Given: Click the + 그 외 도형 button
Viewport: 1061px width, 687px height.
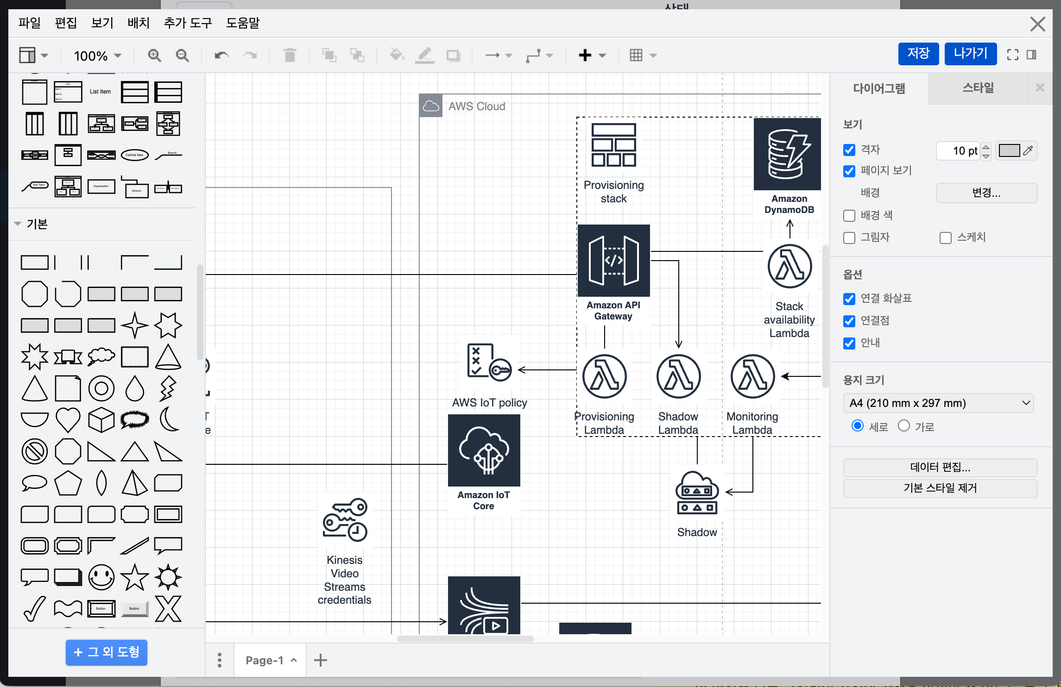Looking at the screenshot, I should pyautogui.click(x=107, y=653).
